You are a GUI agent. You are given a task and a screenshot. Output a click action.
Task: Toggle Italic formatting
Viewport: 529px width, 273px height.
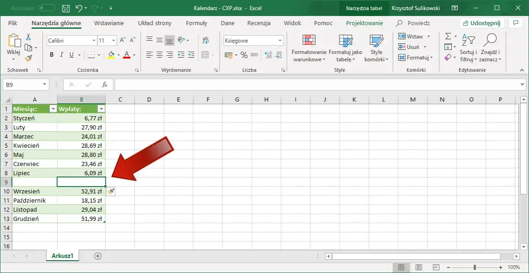[x=61, y=55]
